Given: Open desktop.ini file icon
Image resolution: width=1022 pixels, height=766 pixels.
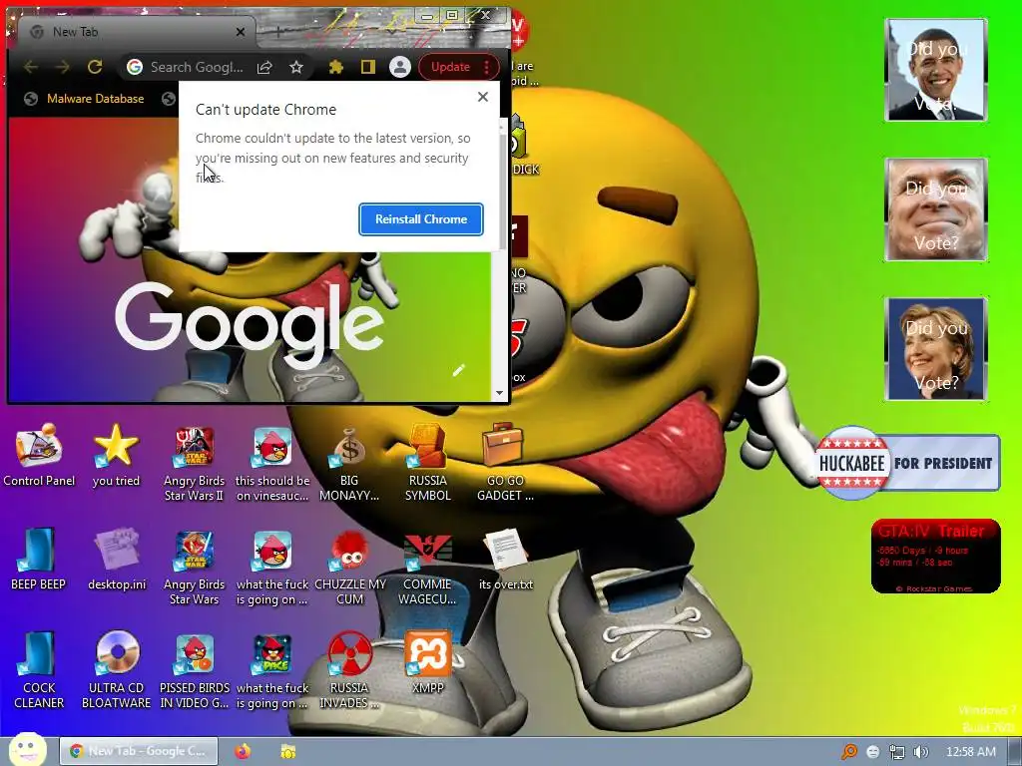Looking at the screenshot, I should 117,561.
